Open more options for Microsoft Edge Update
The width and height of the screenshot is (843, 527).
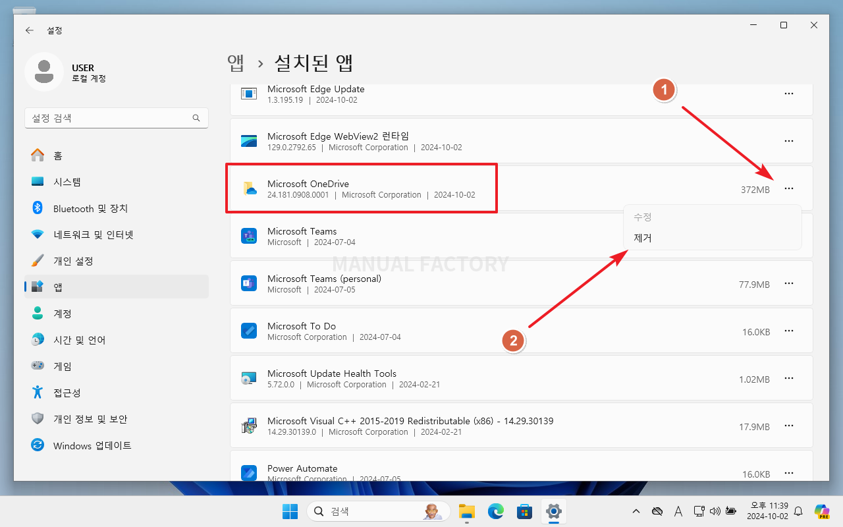point(789,94)
